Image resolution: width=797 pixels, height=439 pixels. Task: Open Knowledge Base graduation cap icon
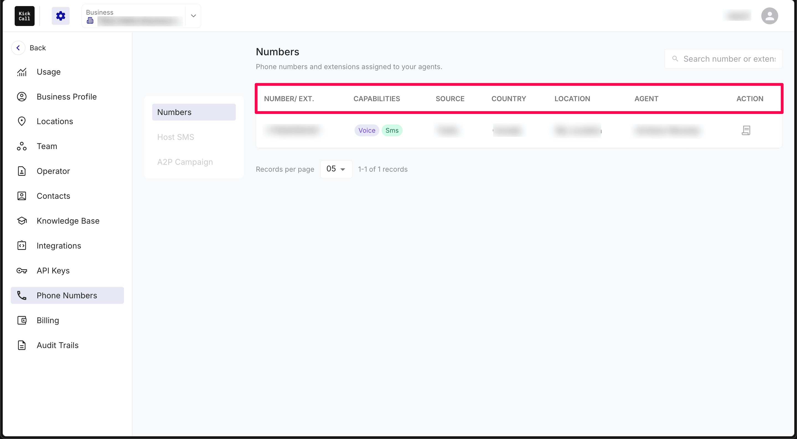pyautogui.click(x=22, y=221)
